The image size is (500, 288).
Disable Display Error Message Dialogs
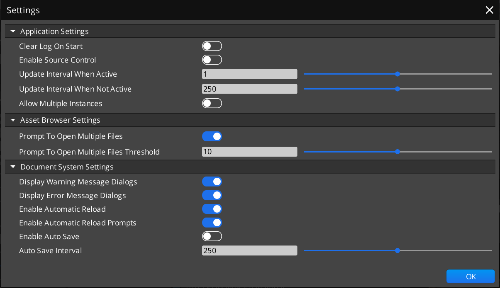click(212, 195)
